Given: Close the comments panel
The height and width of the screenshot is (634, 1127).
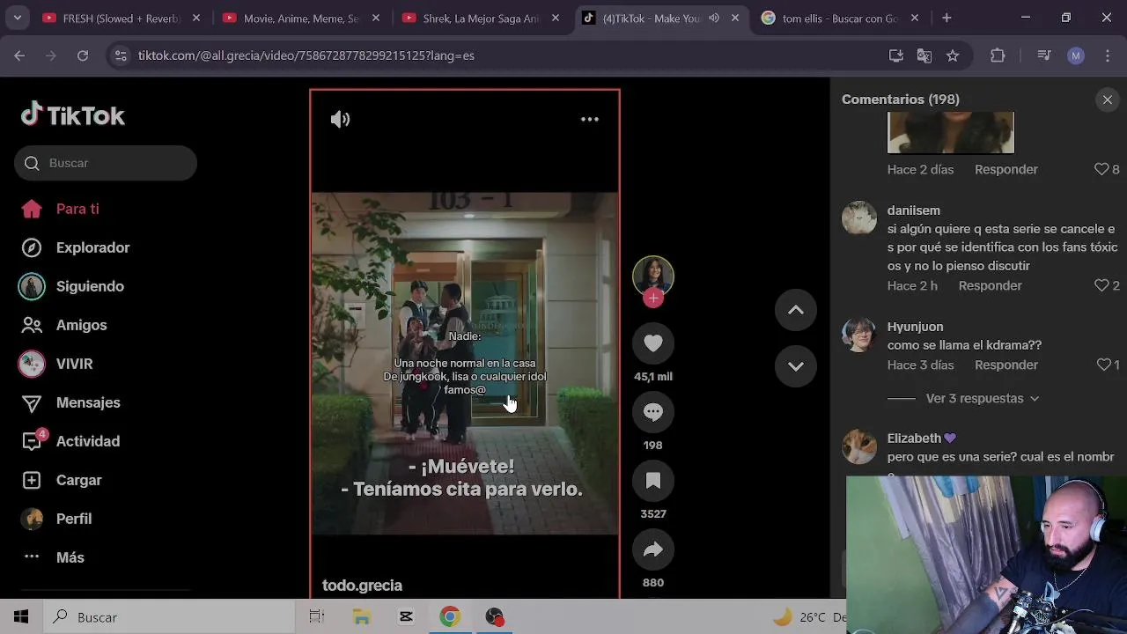Looking at the screenshot, I should (1108, 100).
